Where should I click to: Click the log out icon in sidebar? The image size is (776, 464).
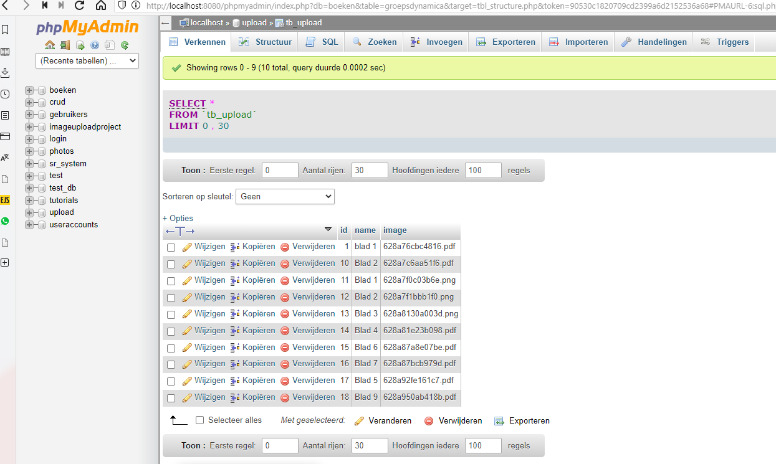[65, 45]
